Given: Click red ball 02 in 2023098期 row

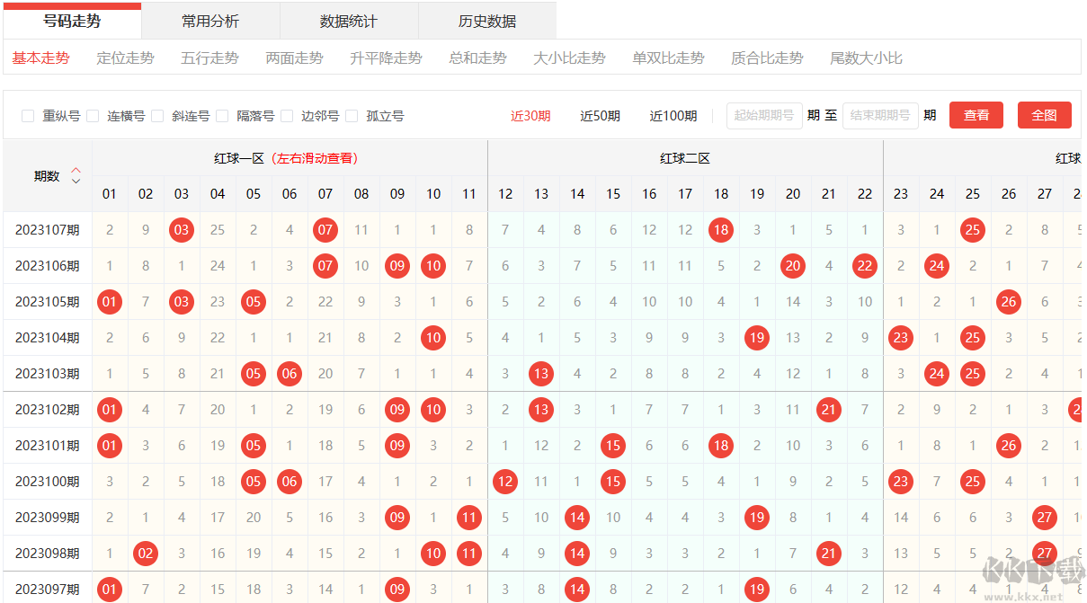Looking at the screenshot, I should 146,554.
